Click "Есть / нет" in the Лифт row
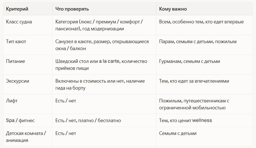The height and width of the screenshot is (148, 256). coord(66,101)
